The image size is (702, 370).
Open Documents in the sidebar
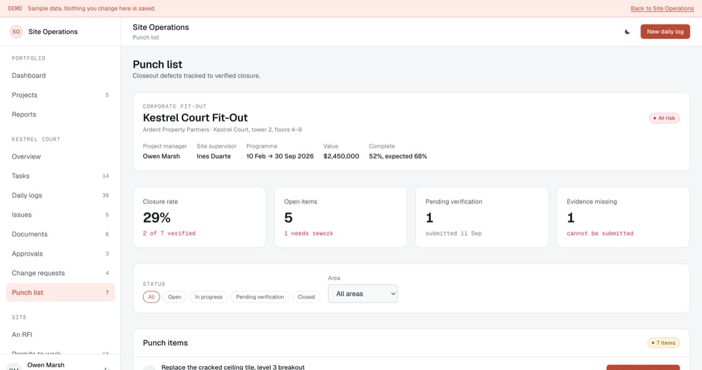pos(60,234)
